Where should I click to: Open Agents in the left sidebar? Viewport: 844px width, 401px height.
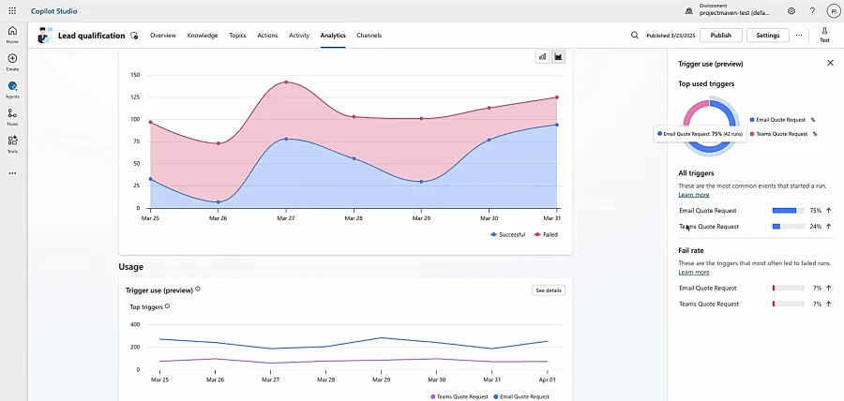[x=12, y=88]
